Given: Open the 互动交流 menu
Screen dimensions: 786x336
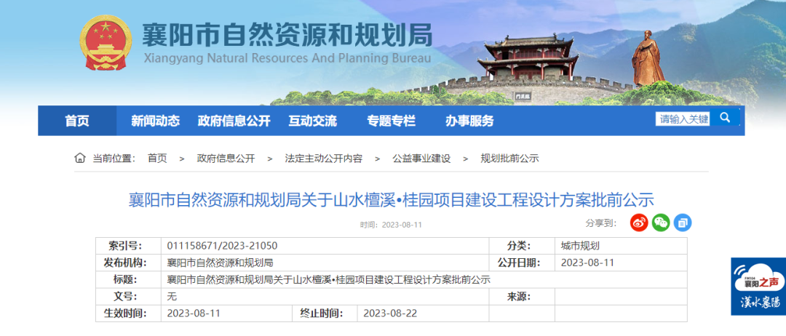Looking at the screenshot, I should 313,121.
